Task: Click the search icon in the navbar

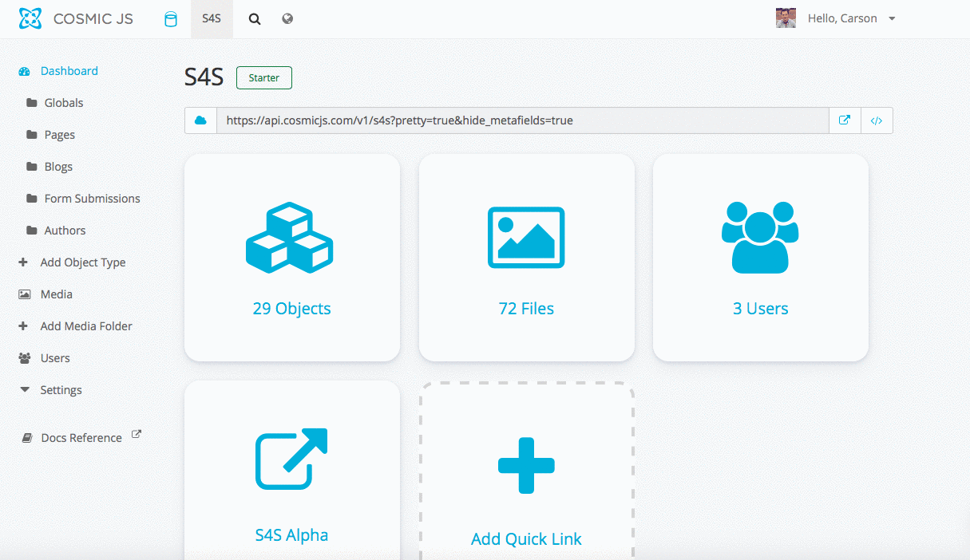Action: tap(254, 18)
